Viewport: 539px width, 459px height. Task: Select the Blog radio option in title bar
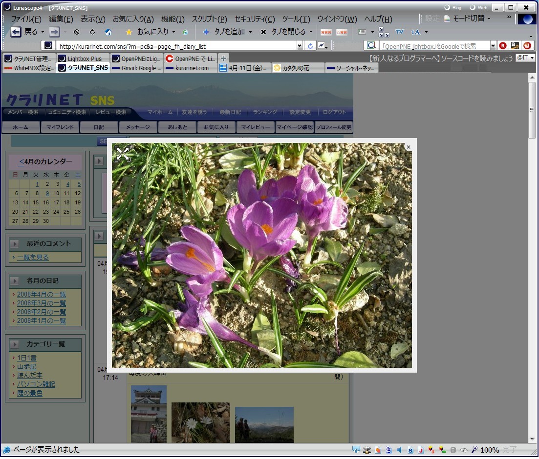point(453,7)
